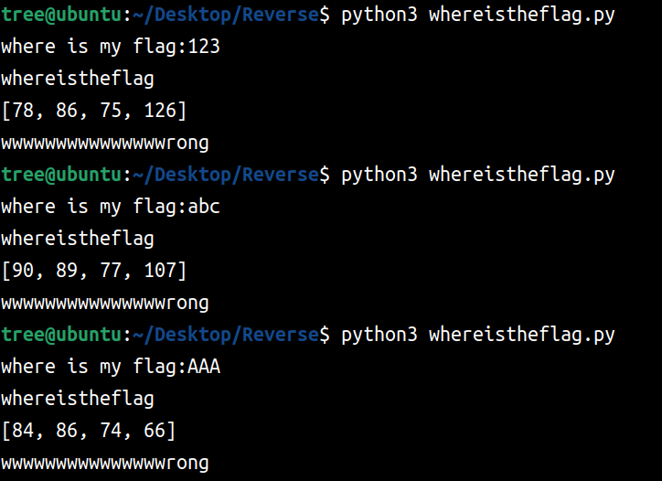Click '~/Desktop/Reverse' path in the topmost prompt
Viewport: 662px width, 481px height.
coord(225,15)
